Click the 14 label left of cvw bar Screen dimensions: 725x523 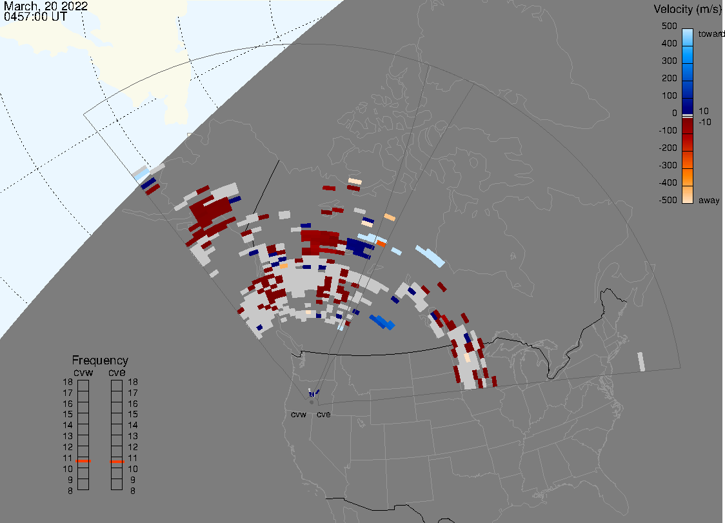click(x=68, y=426)
